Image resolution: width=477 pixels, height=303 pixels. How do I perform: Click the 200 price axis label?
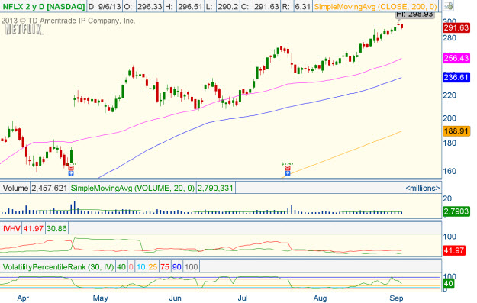click(450, 118)
